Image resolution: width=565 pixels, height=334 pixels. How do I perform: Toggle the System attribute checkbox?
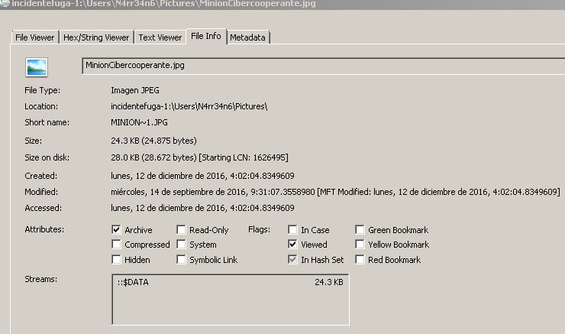tap(181, 245)
